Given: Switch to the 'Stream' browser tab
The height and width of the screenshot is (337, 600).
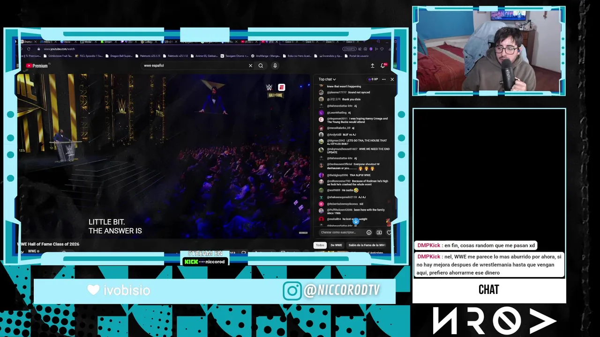Looking at the screenshot, I should [x=108, y=42].
